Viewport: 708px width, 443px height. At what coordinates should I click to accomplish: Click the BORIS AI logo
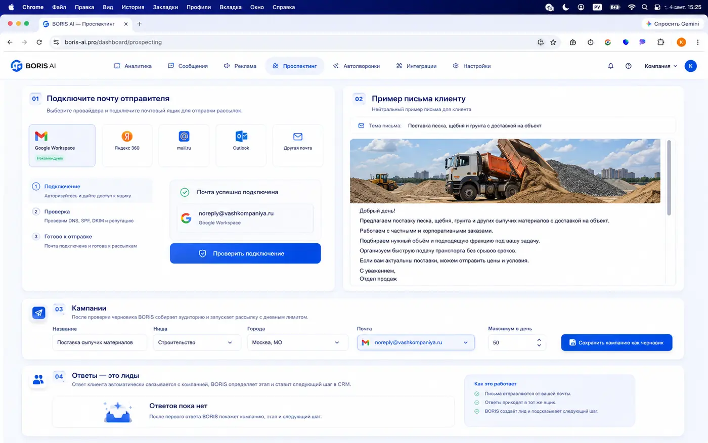click(33, 66)
